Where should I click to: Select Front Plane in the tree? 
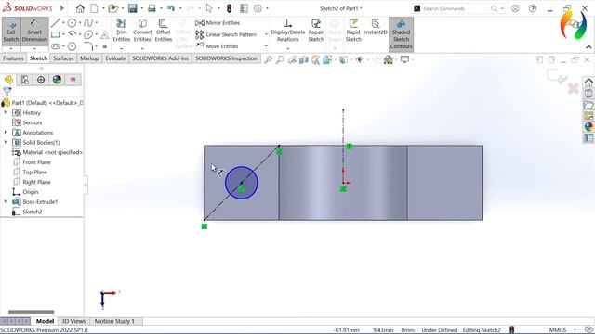pyautogui.click(x=36, y=162)
